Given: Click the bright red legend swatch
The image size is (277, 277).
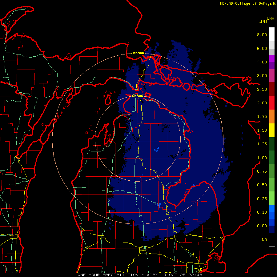Looking at the screenshot, I should [272, 103].
